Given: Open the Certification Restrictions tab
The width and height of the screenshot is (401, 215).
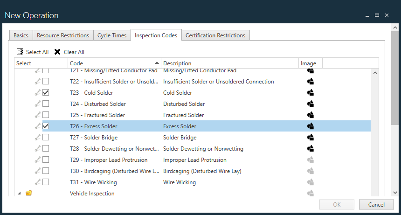Looking at the screenshot, I should coord(215,35).
